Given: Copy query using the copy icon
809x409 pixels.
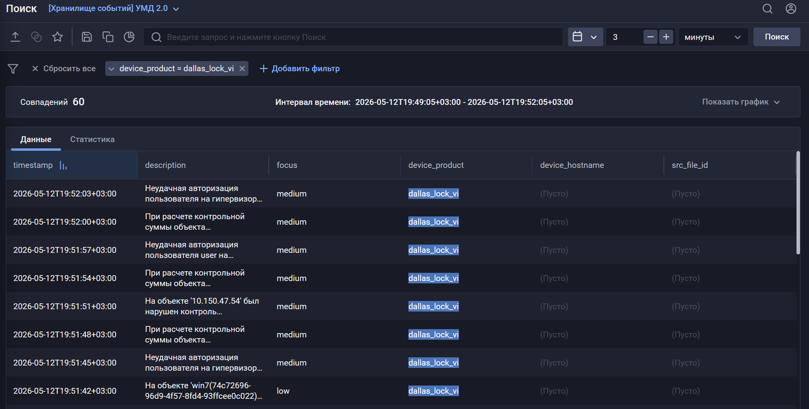Looking at the screenshot, I should [x=108, y=37].
